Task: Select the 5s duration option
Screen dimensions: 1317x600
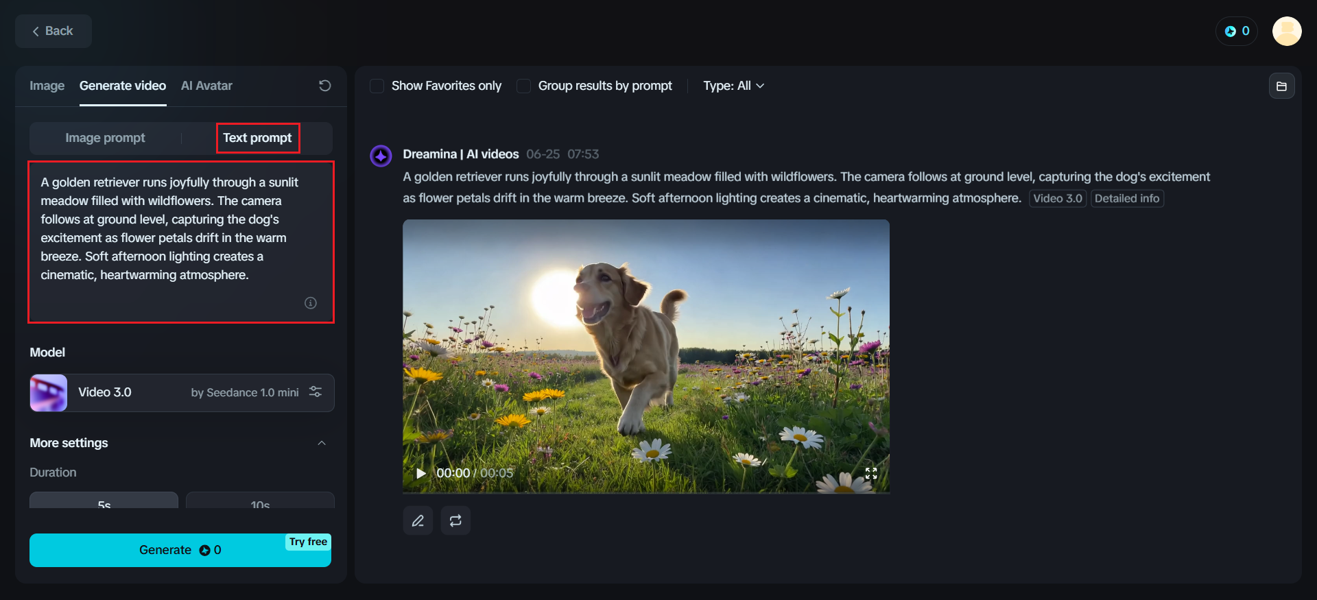Action: coord(104,502)
